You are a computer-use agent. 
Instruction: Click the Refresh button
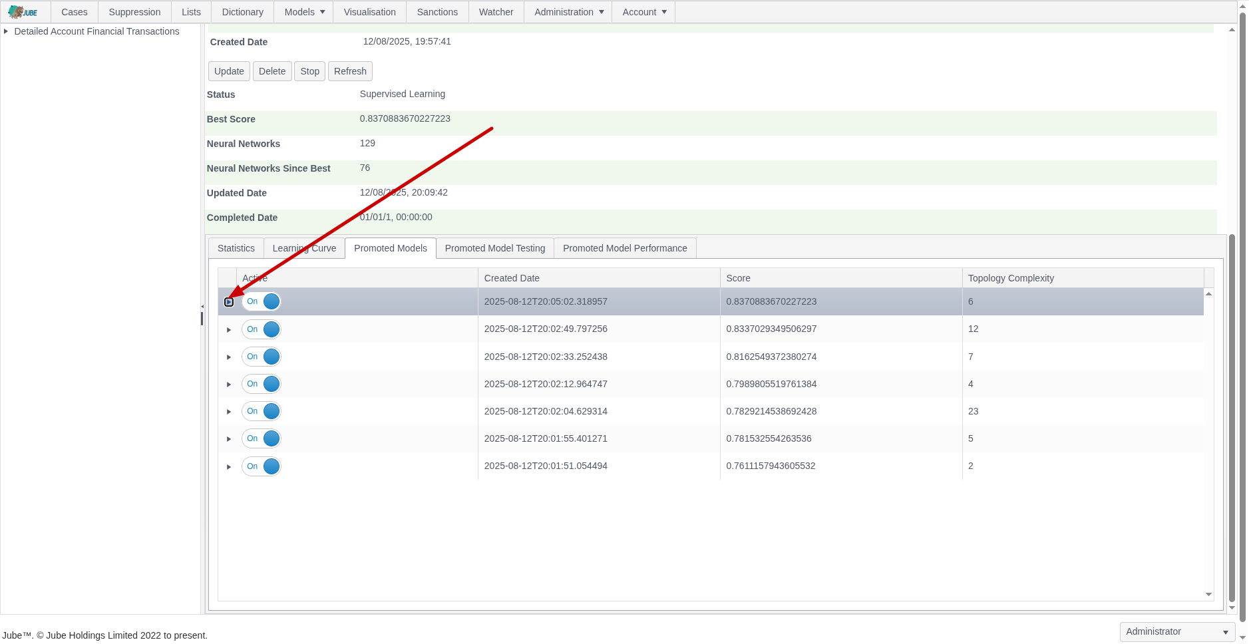350,71
